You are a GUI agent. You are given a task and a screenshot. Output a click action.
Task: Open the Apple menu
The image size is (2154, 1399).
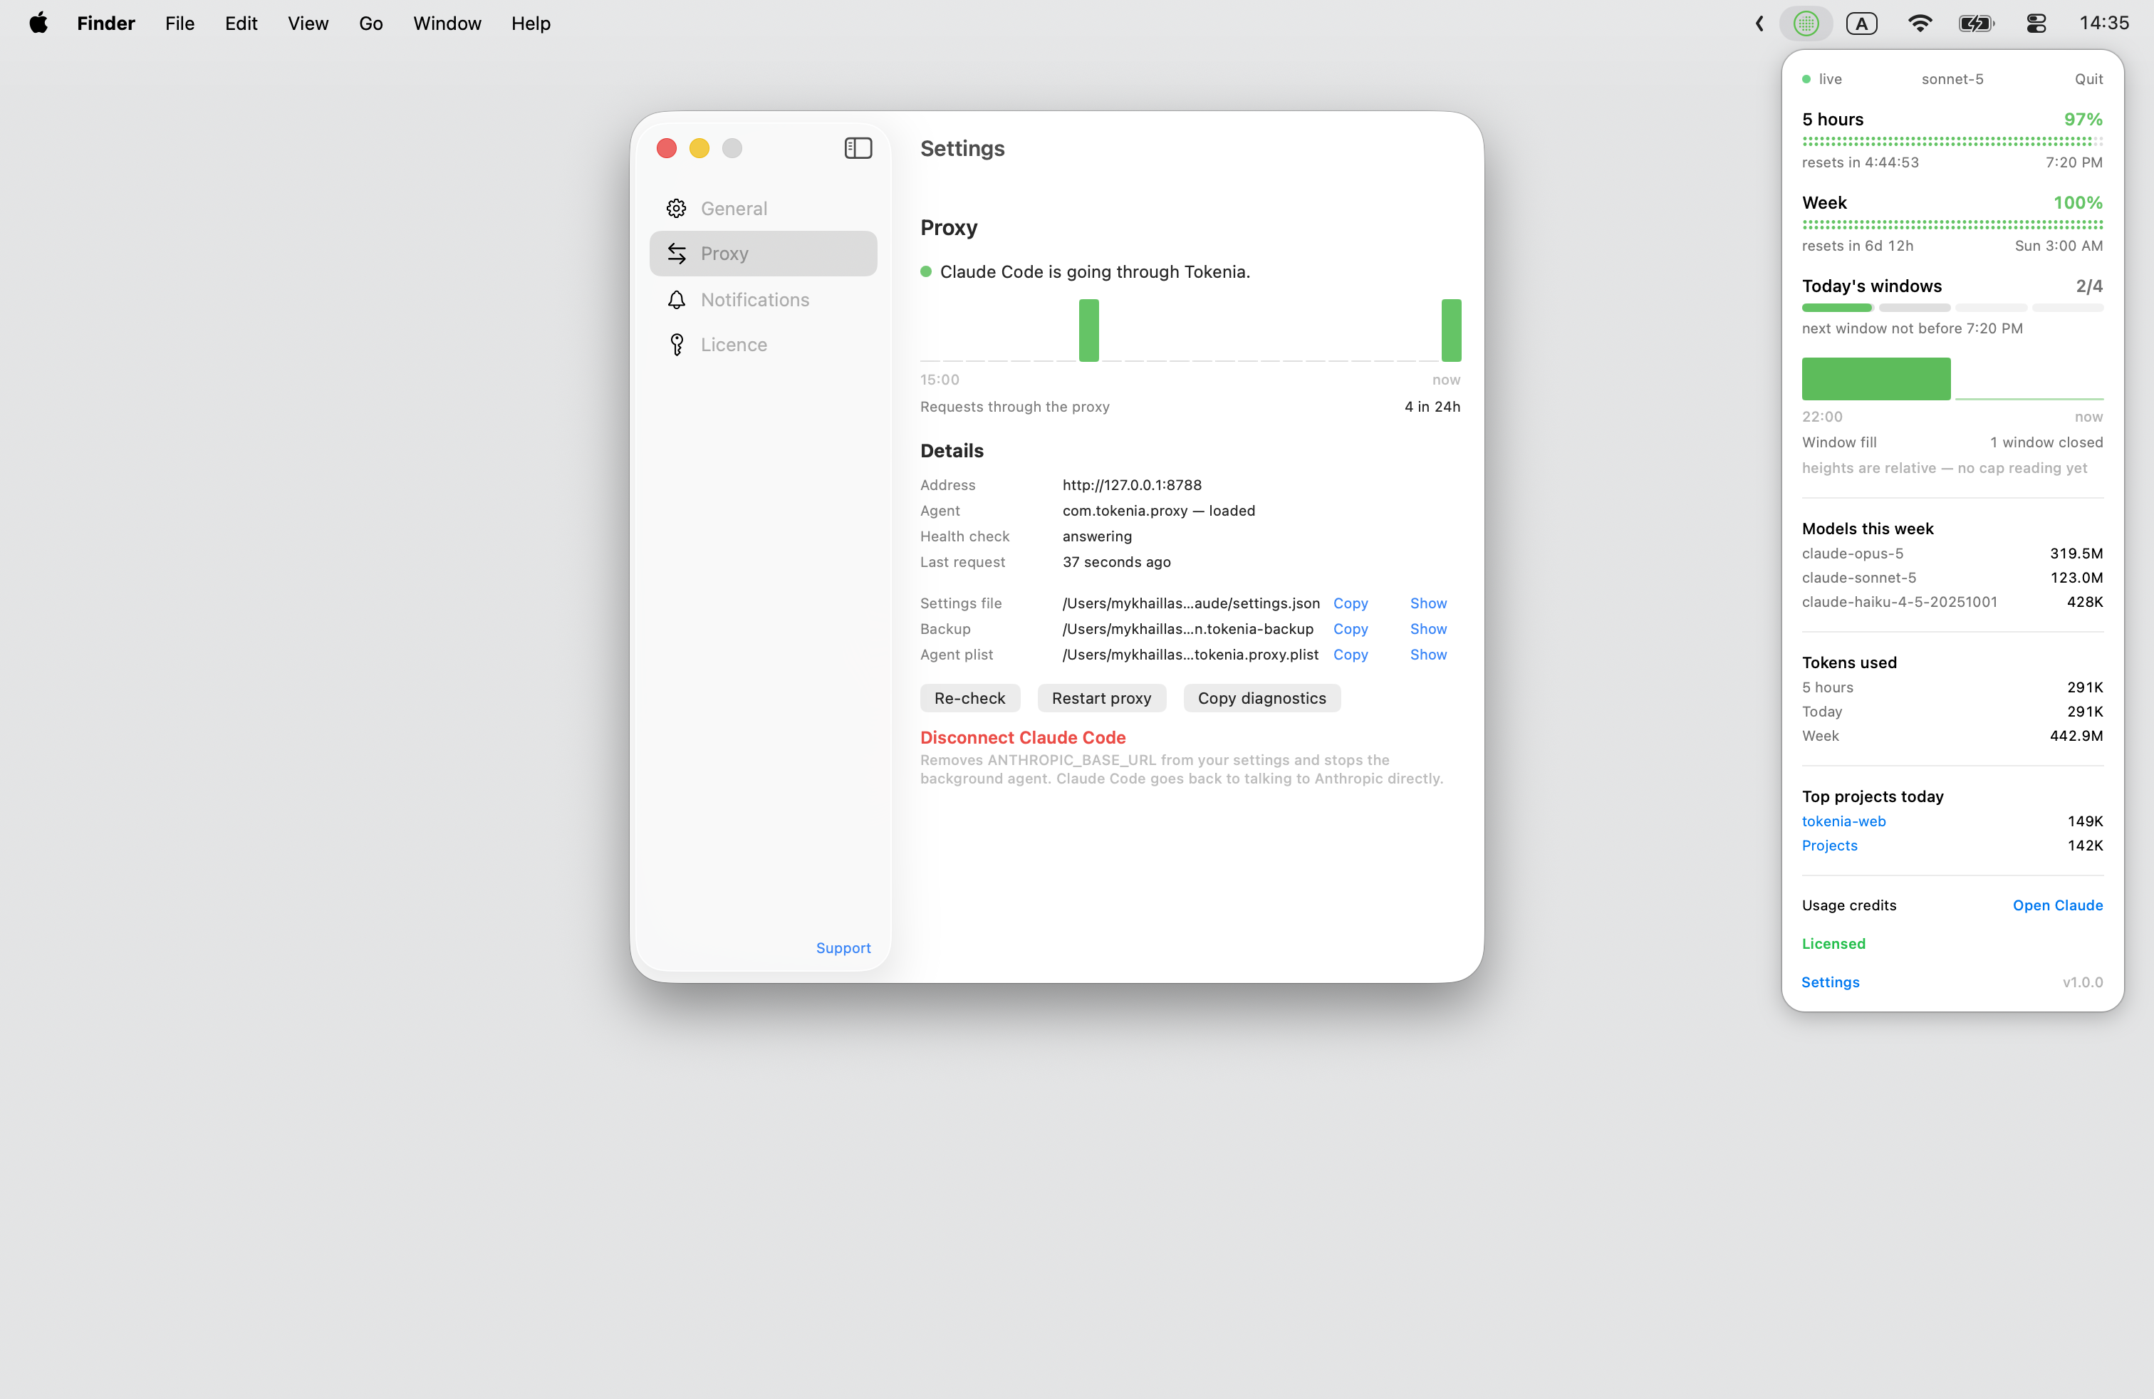pyautogui.click(x=38, y=24)
